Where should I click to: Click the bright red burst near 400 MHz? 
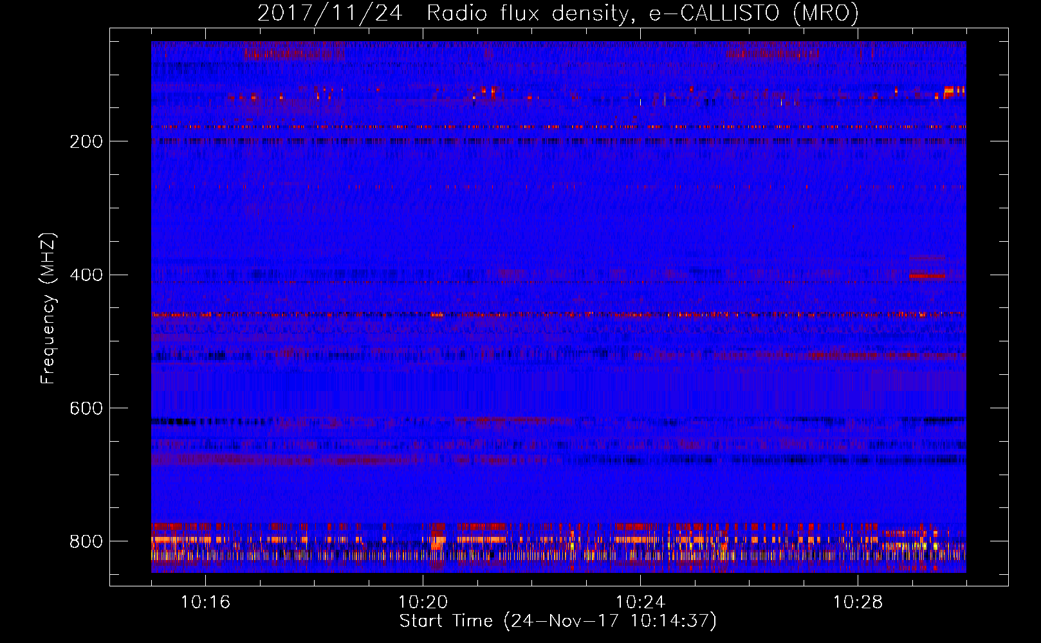click(x=928, y=276)
